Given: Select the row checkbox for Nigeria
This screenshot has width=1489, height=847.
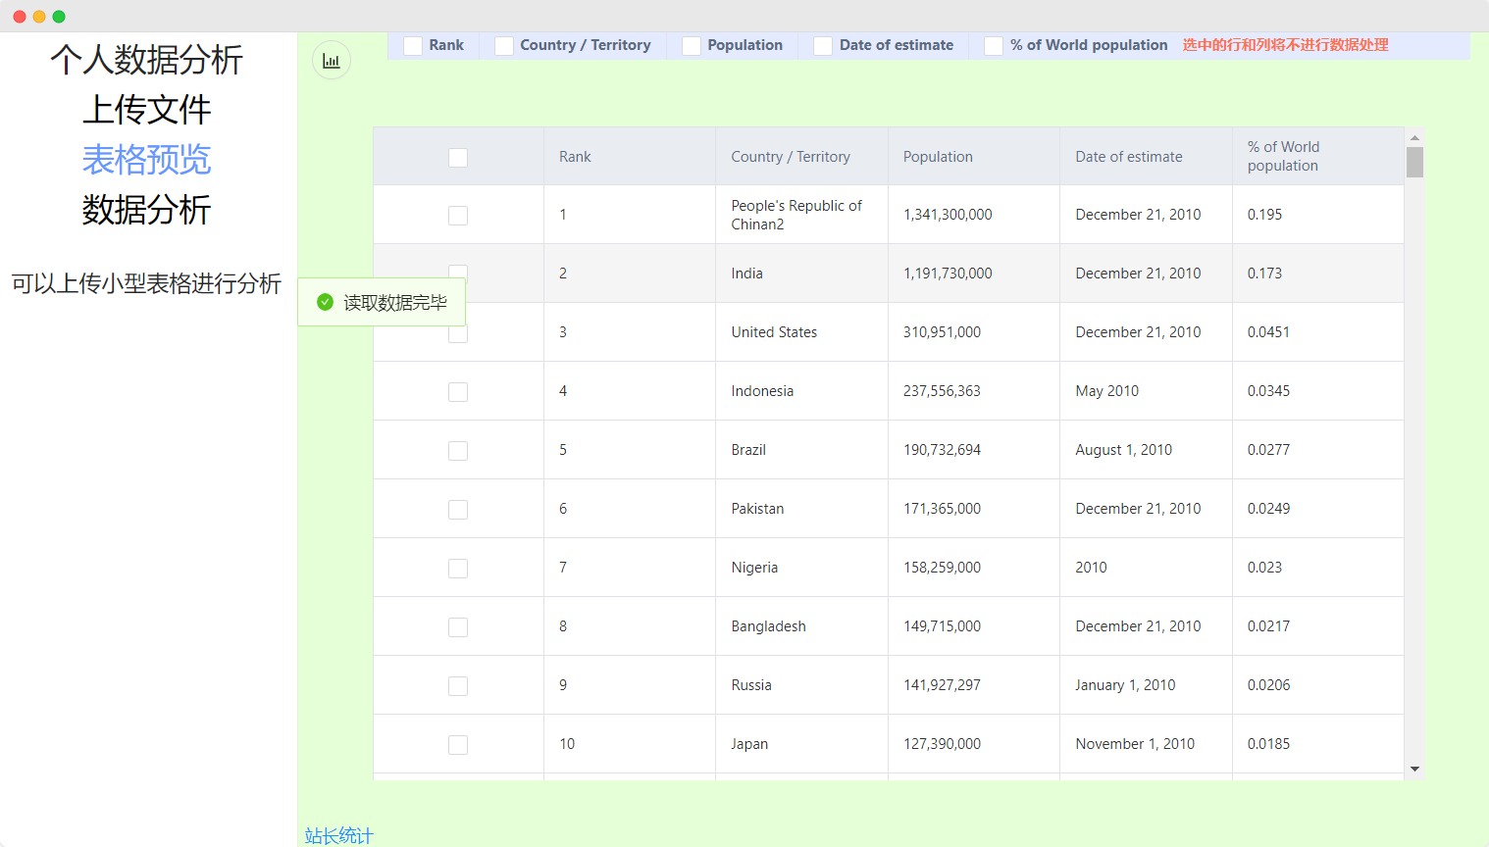Looking at the screenshot, I should [x=458, y=569].
